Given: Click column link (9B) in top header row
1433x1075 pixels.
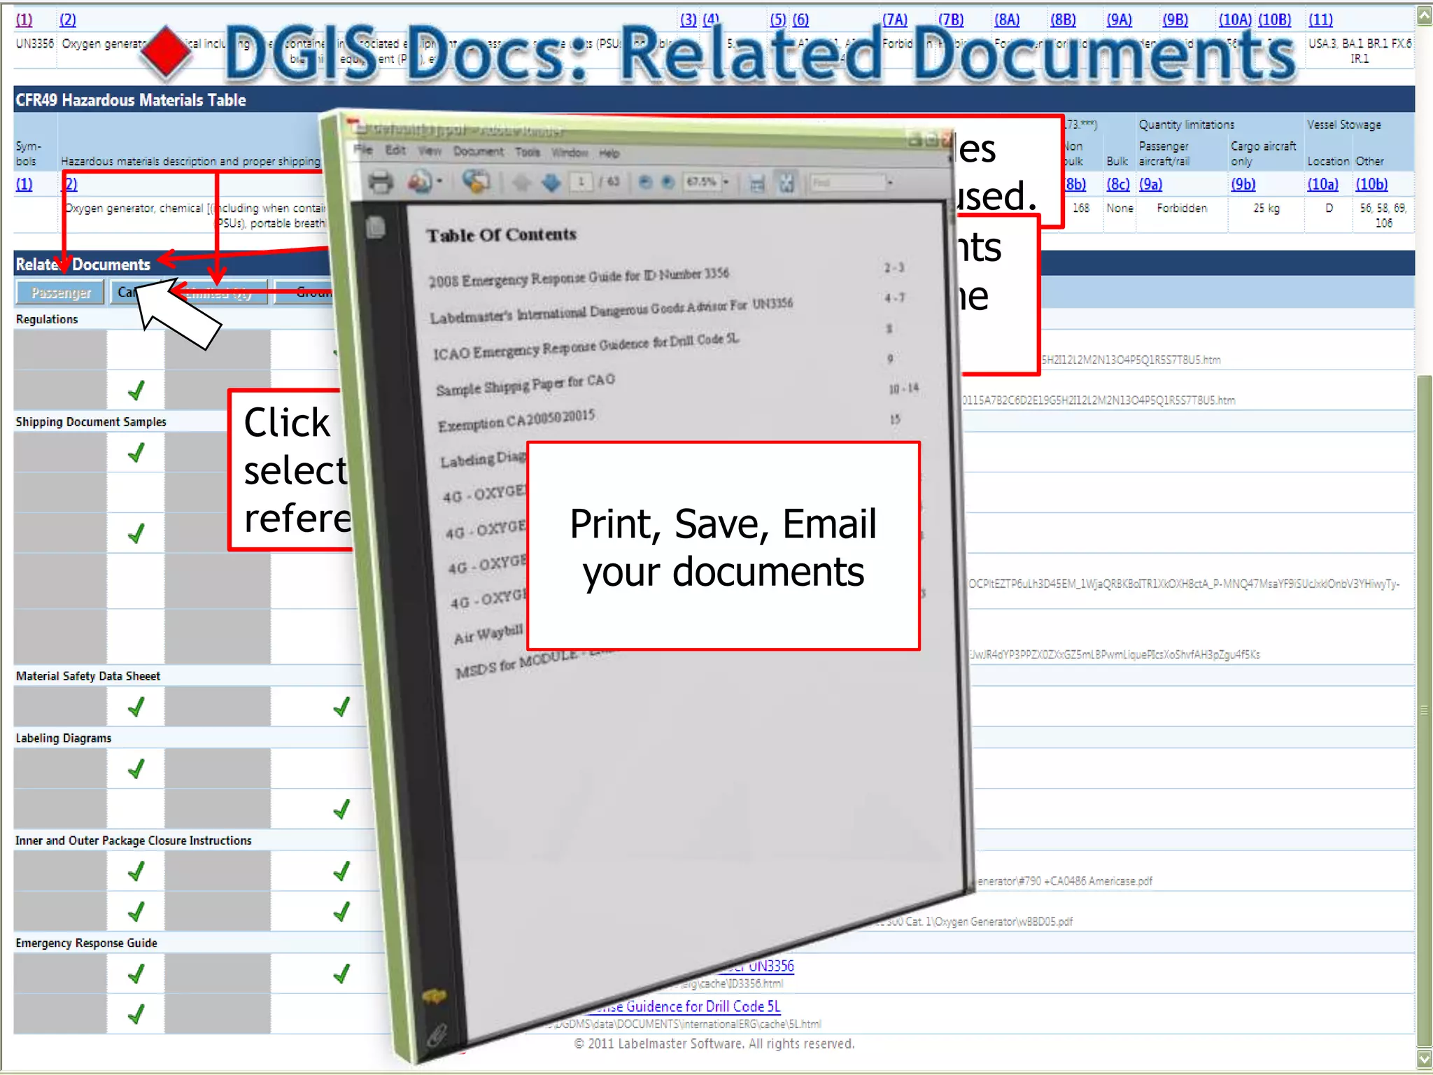Looking at the screenshot, I should click(1175, 20).
